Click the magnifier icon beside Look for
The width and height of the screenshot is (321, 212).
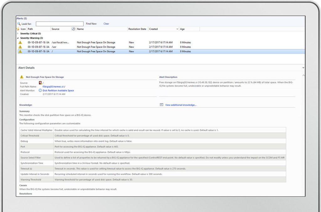tap(19, 24)
